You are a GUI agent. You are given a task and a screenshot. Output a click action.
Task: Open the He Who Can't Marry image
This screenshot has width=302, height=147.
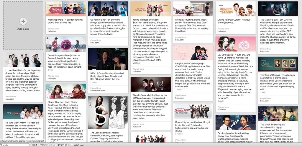click(23, 112)
